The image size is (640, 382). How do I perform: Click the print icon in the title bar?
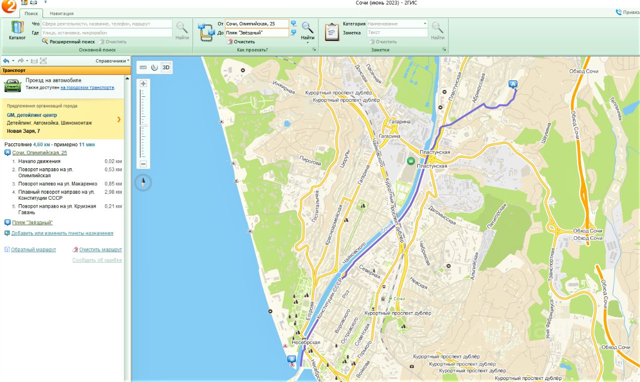(x=33, y=2)
